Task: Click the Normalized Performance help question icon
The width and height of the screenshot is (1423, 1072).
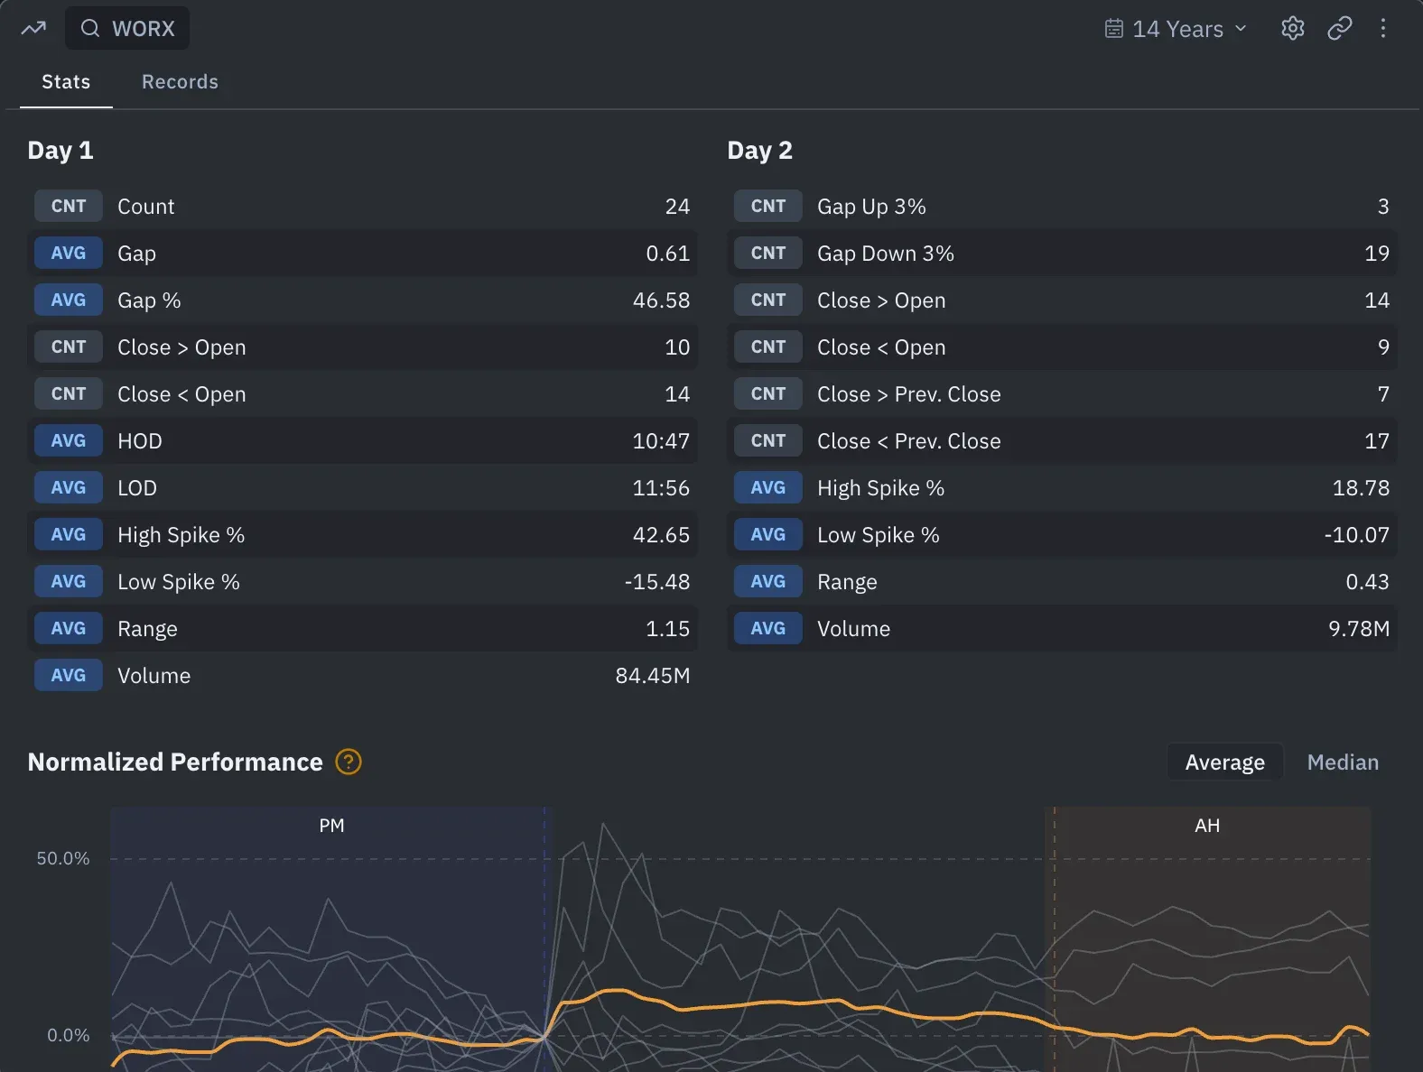Action: click(x=349, y=762)
